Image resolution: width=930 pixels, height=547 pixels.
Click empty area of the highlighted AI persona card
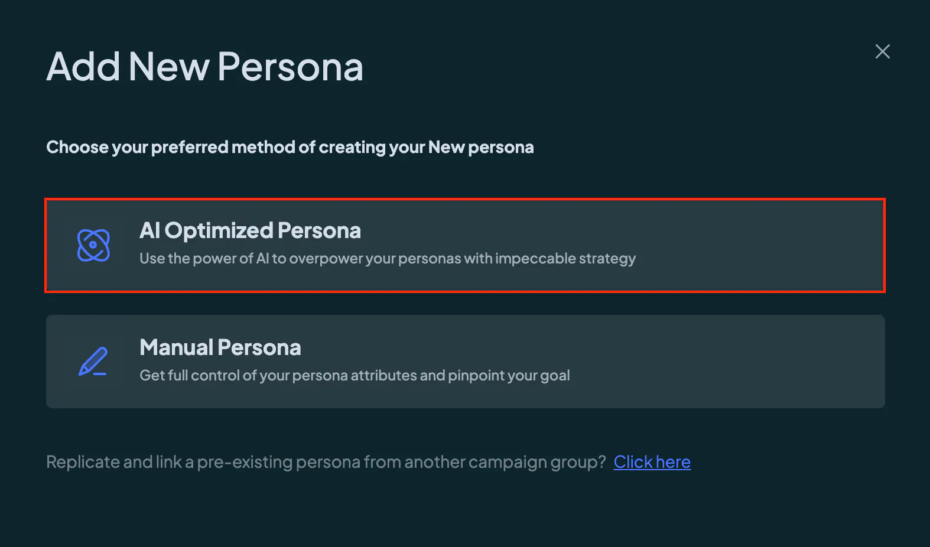coord(756,245)
